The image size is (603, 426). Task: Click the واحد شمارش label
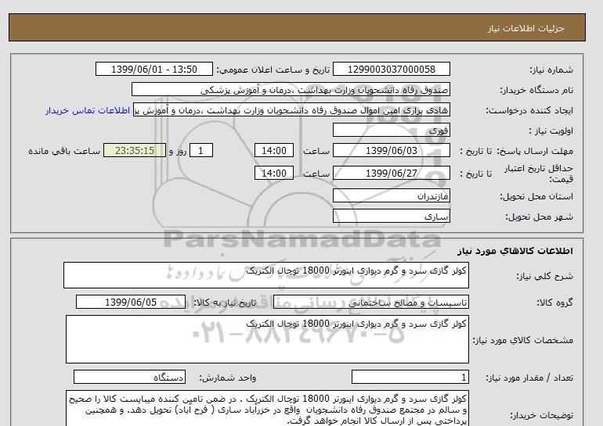(227, 378)
